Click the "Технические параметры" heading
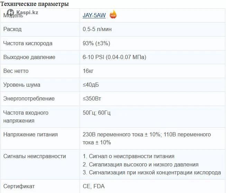Image resolution: width=226 pixels, height=193 pixels. point(34,4)
